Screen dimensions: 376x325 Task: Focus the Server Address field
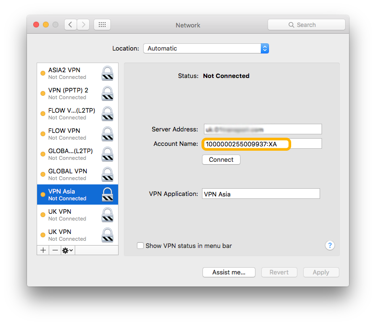262,129
